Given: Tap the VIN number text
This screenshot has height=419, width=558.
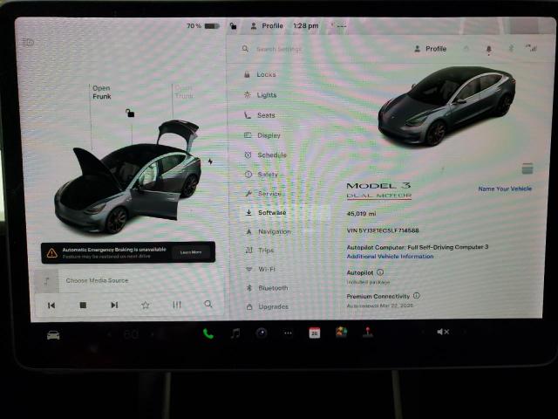Looking at the screenshot, I should coord(383,230).
